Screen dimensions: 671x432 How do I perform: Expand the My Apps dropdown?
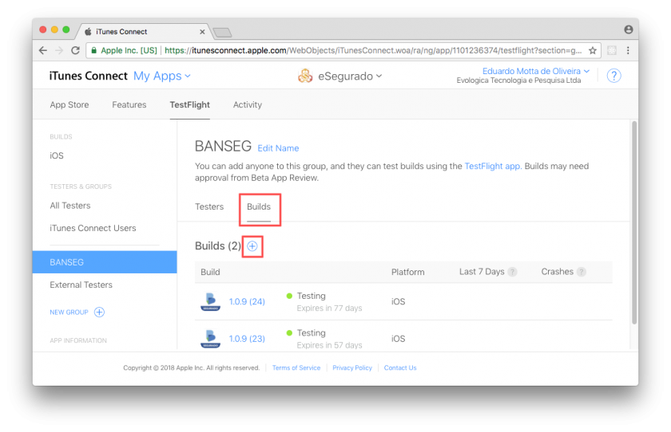pyautogui.click(x=162, y=77)
